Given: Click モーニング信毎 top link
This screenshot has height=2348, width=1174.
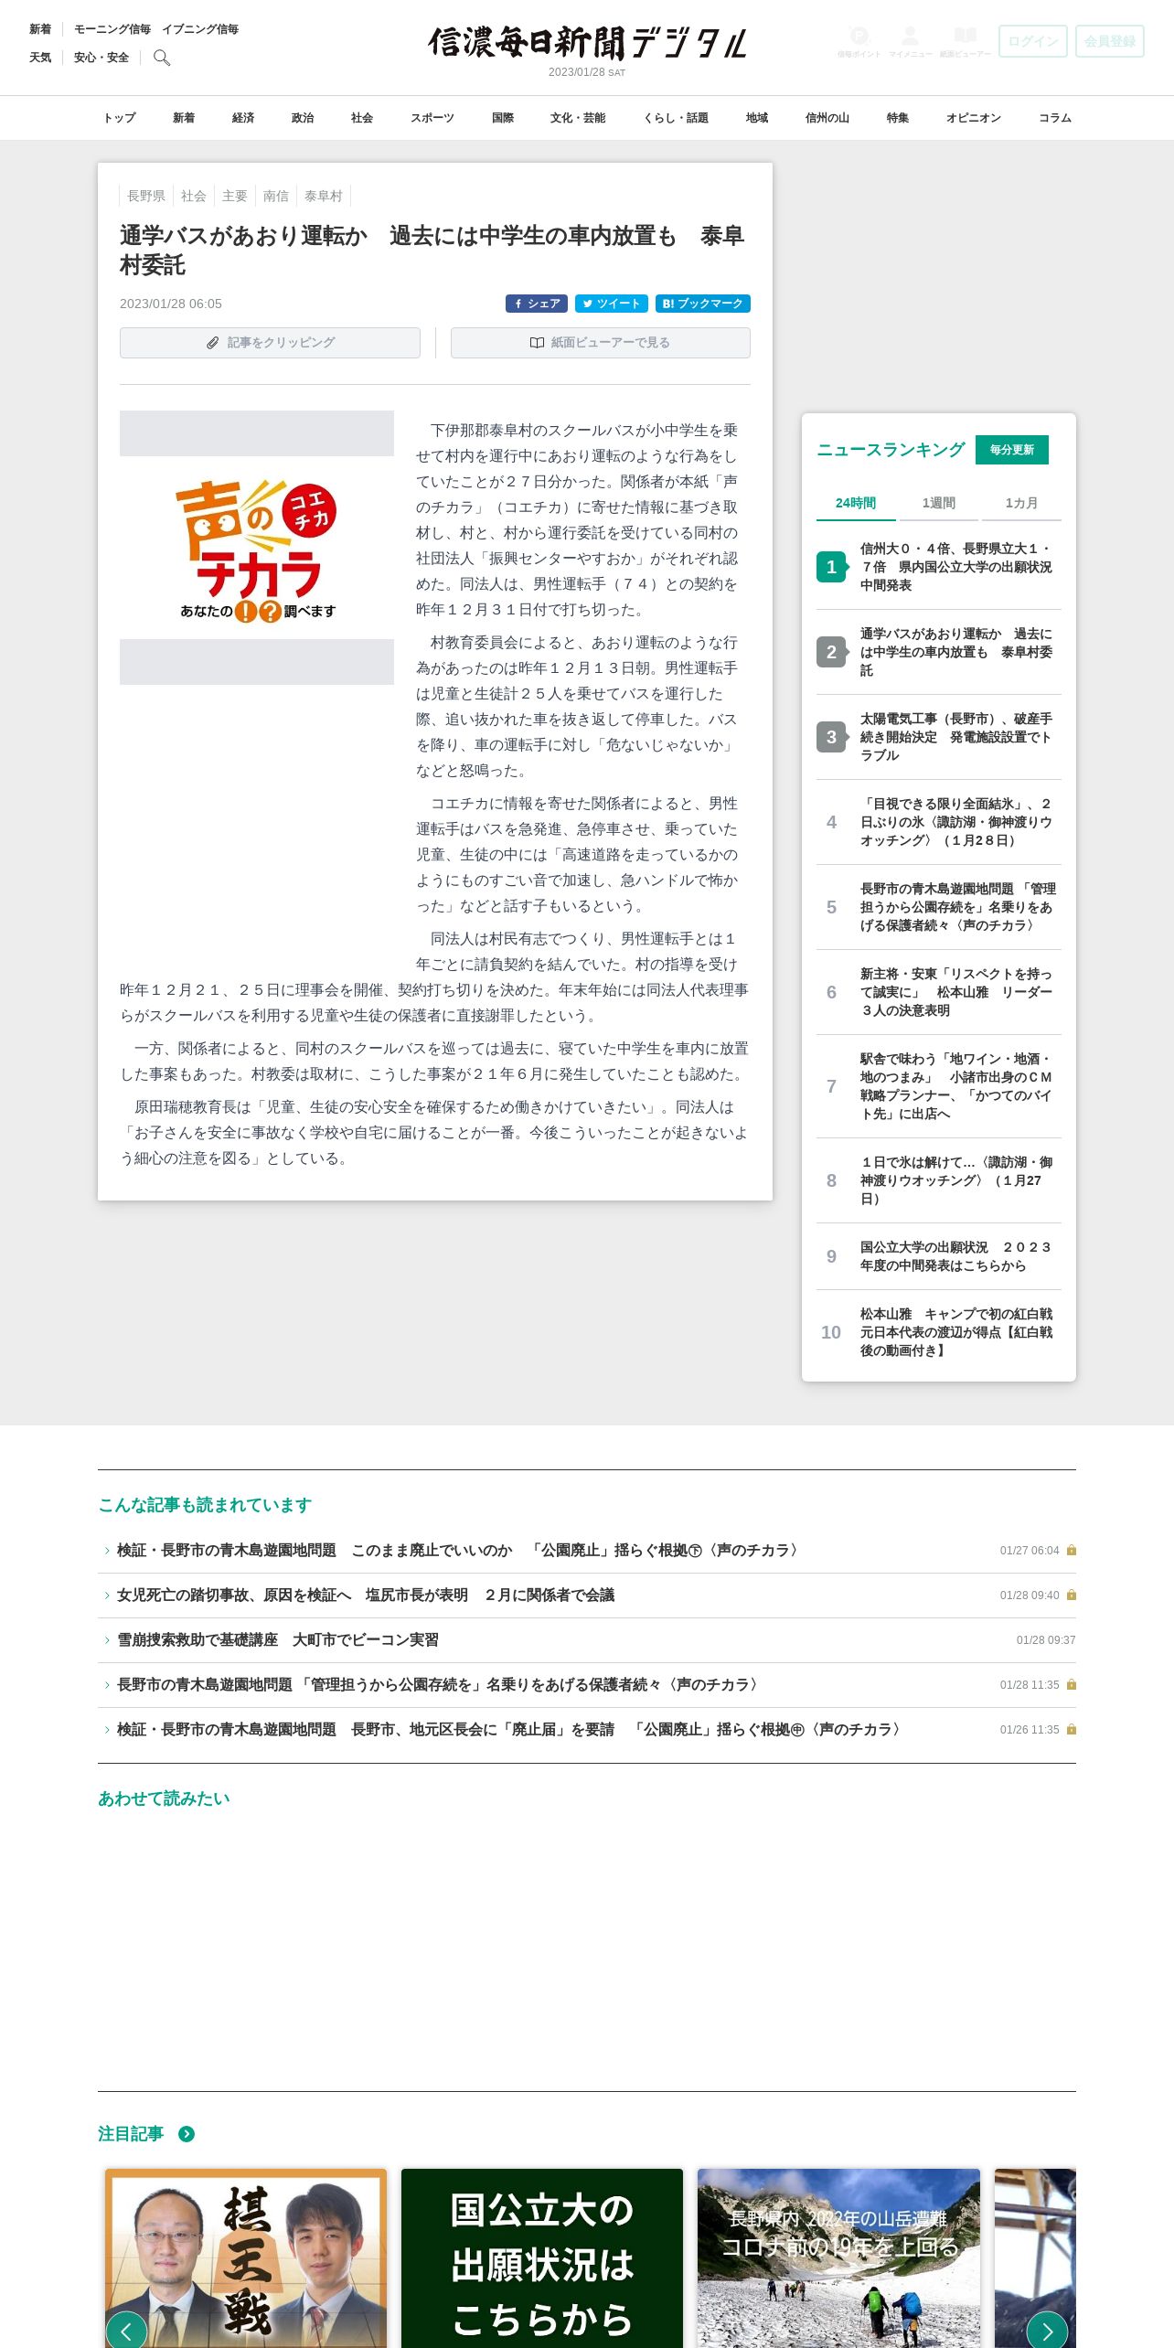Looking at the screenshot, I should (112, 29).
